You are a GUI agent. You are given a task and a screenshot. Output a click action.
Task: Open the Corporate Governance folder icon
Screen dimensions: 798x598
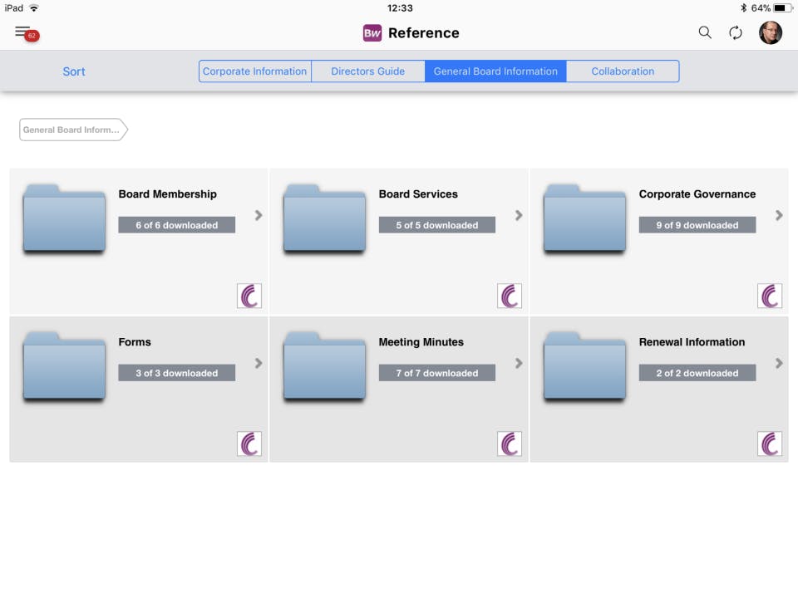point(584,218)
